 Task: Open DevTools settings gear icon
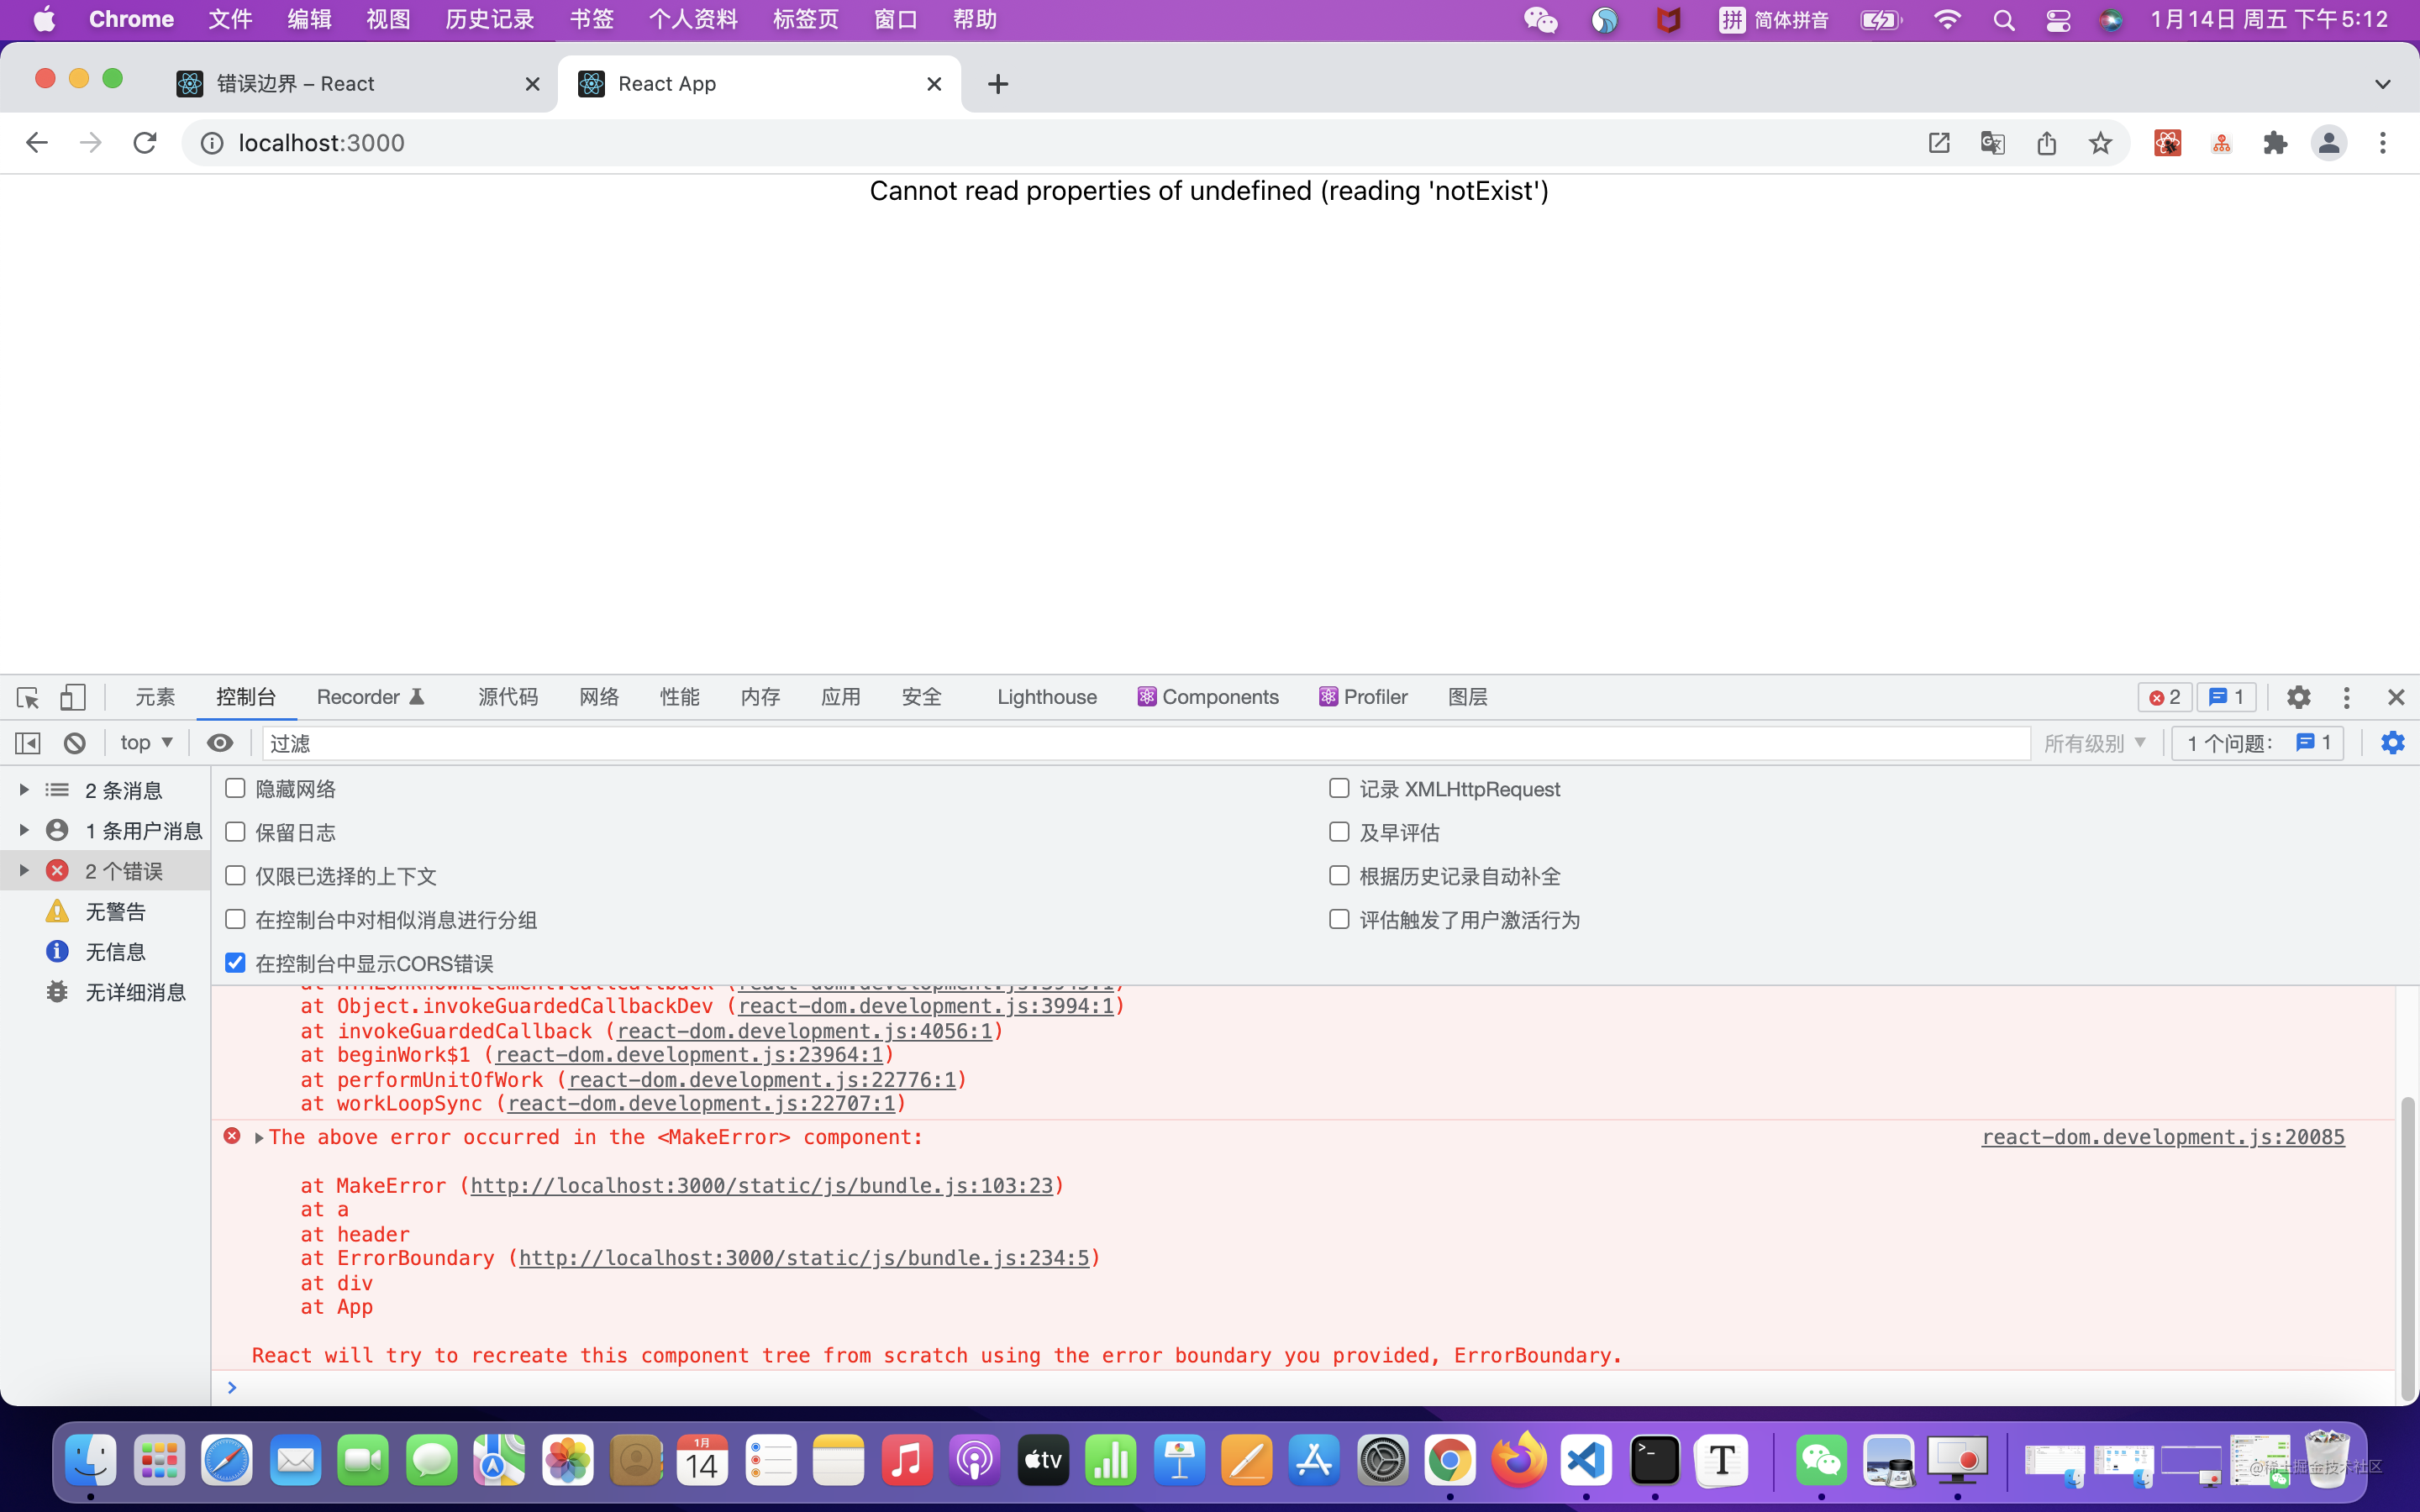[2298, 697]
